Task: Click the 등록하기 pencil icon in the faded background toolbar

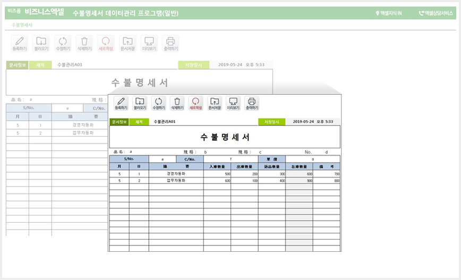Action: point(20,44)
